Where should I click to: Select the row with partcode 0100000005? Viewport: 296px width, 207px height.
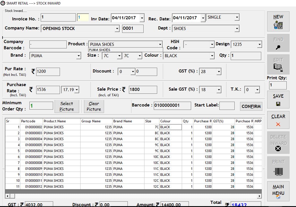tap(133, 145)
